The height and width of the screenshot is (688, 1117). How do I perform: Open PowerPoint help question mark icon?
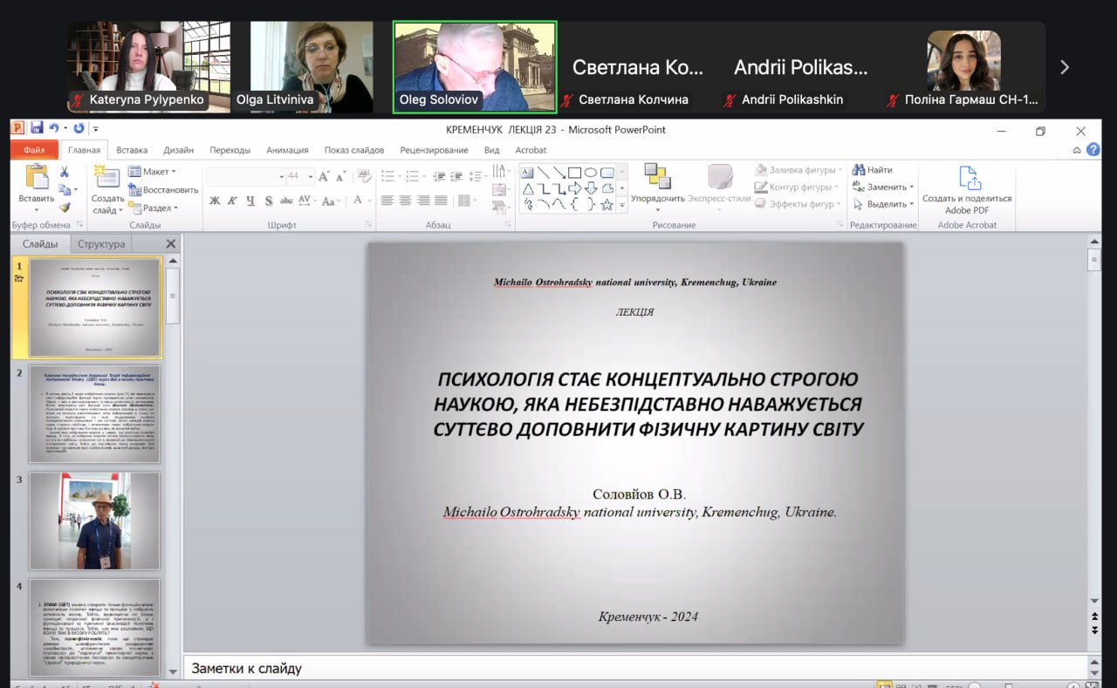1093,150
